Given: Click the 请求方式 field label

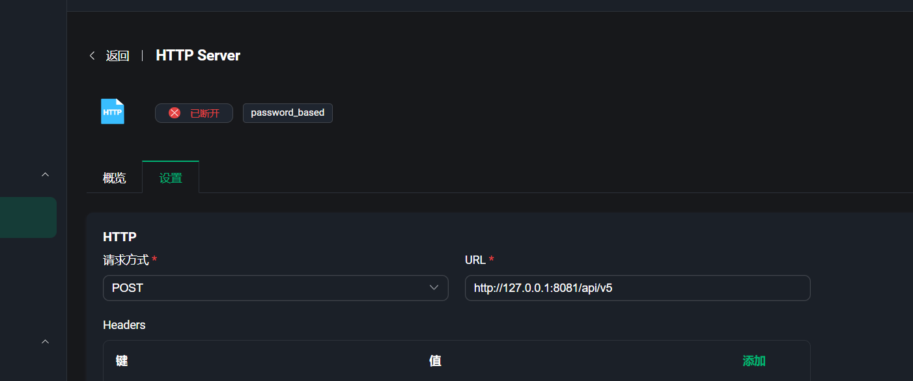Looking at the screenshot, I should (126, 260).
